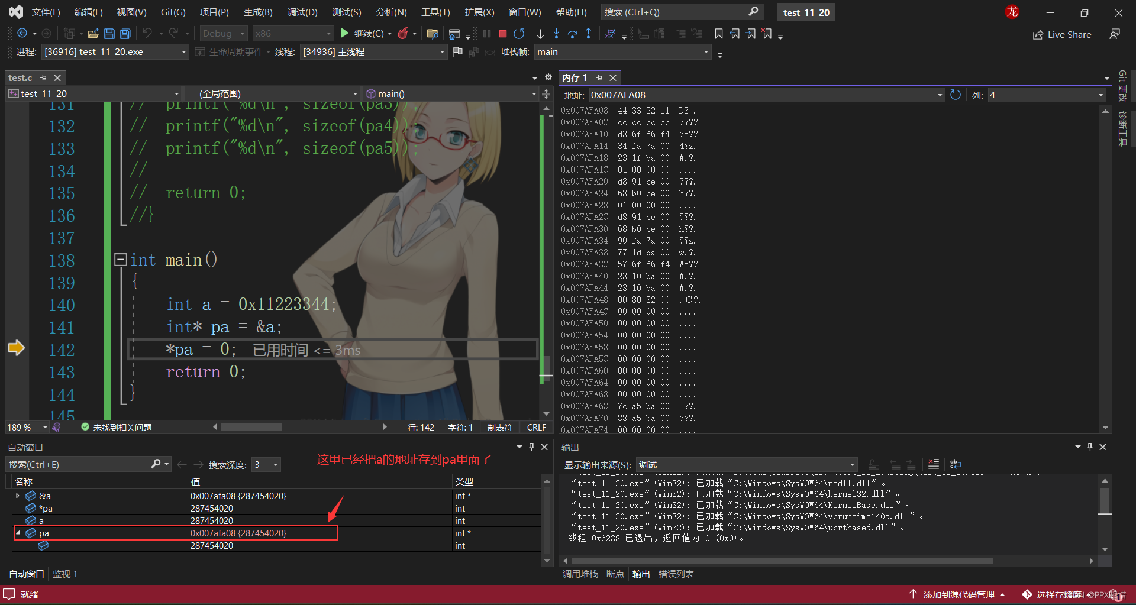Screen dimensions: 1136x605
Task: Refresh the memory view automatically icon
Action: (x=955, y=95)
